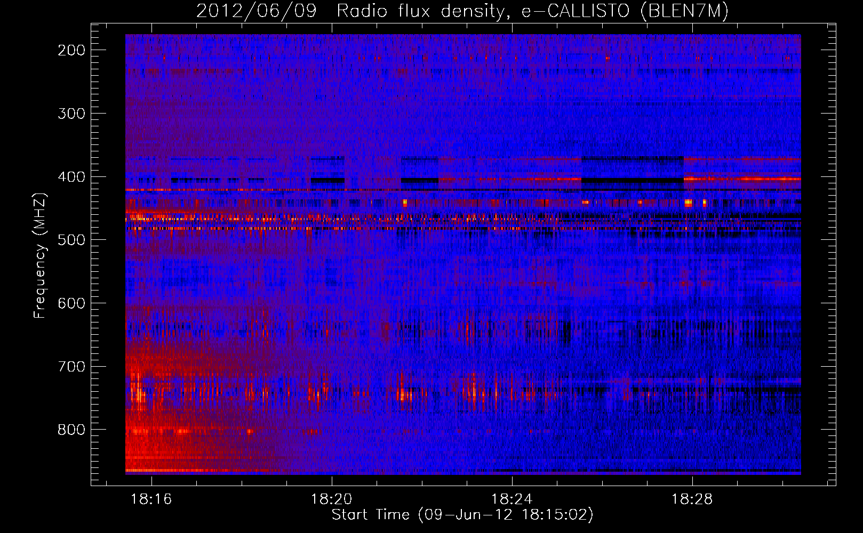Click the 18:16 time tick label

tap(151, 499)
